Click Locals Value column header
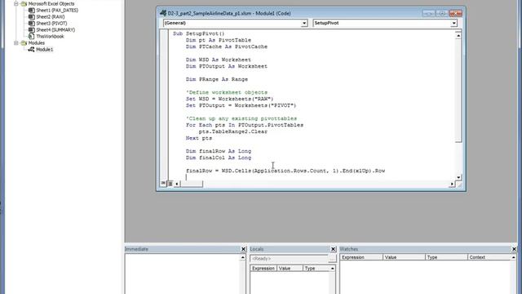This screenshot has height=294, width=522. [290, 269]
